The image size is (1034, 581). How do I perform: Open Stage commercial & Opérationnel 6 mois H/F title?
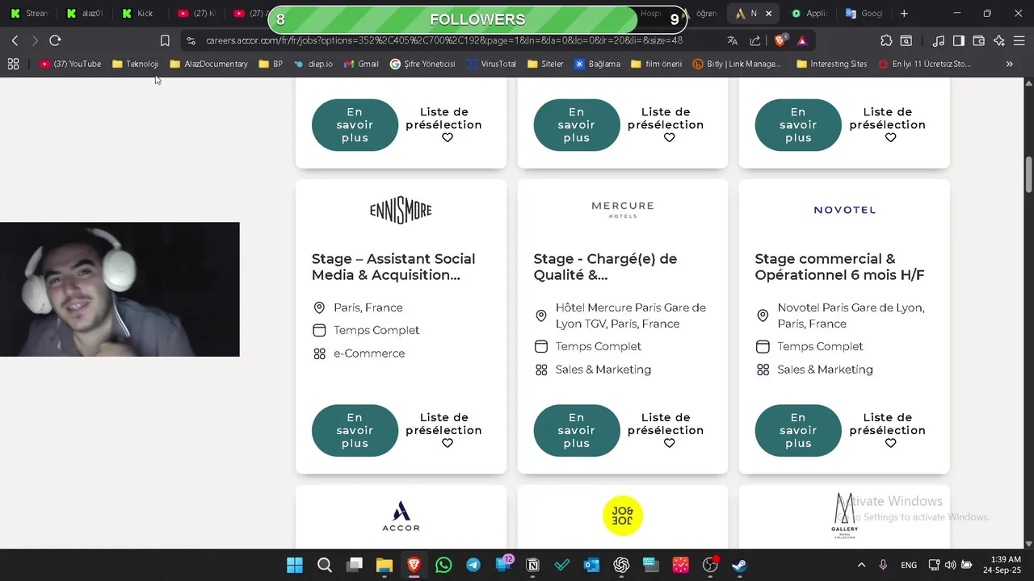839,267
